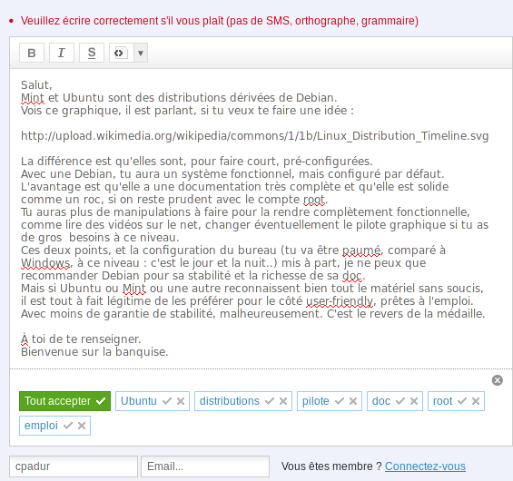513x481 pixels.
Task: Accept the doc suggestion checkmark
Action: click(400, 401)
